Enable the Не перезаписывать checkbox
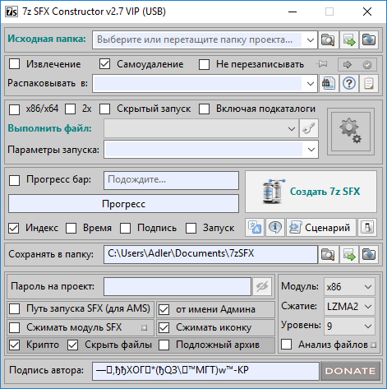 click(204, 64)
